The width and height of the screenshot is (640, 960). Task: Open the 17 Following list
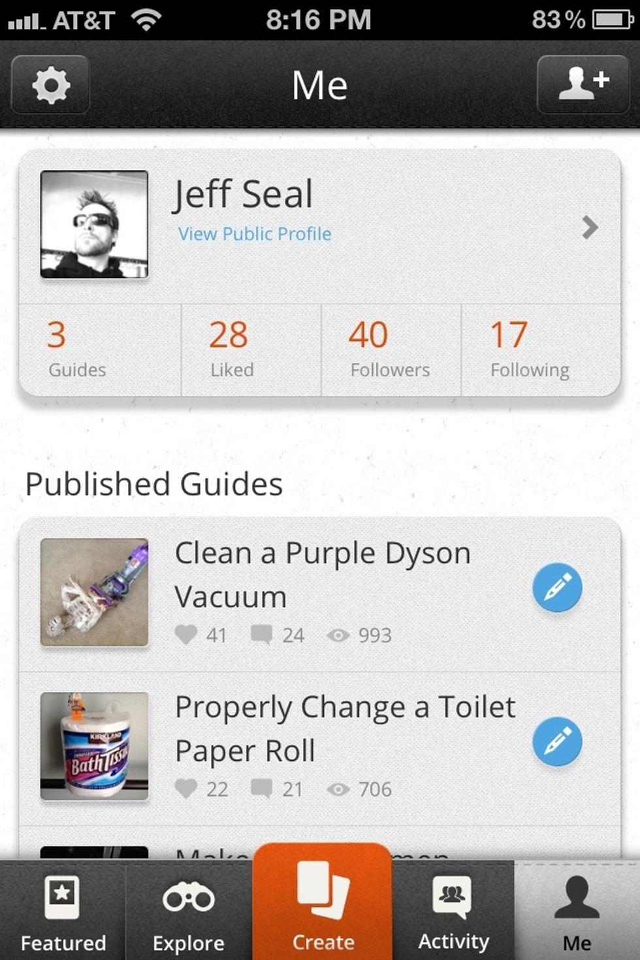pyautogui.click(x=530, y=350)
